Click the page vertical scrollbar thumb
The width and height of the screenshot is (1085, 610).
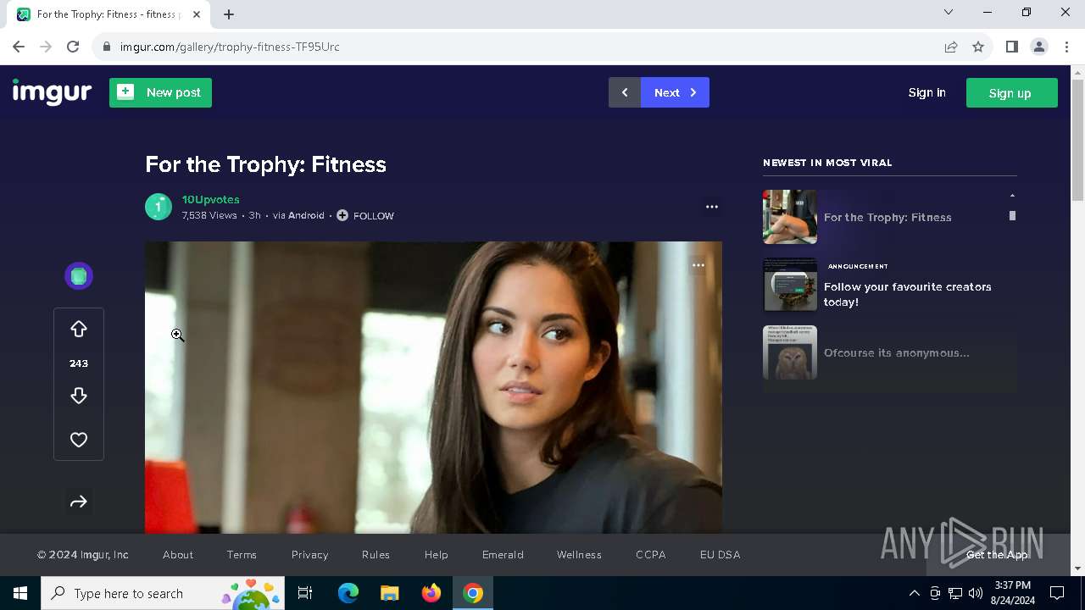tap(1077, 140)
